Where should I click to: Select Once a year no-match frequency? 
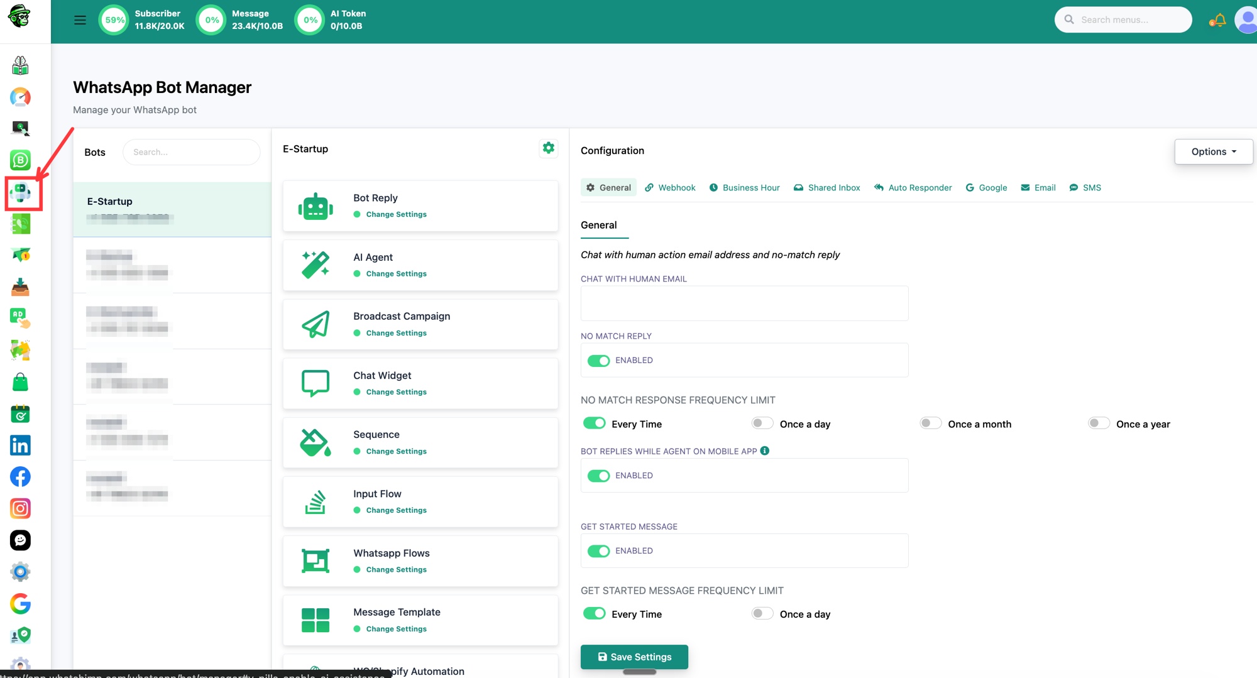1099,424
